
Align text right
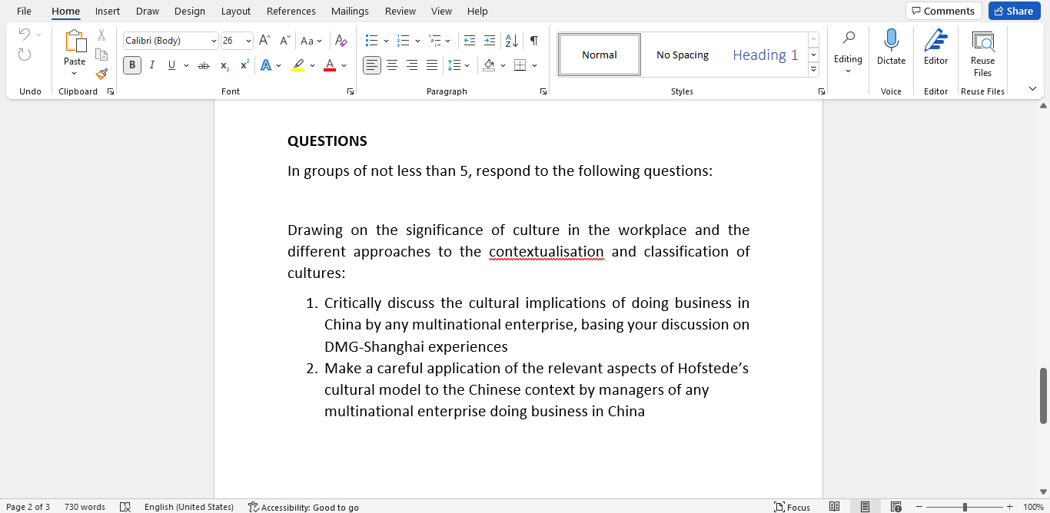point(412,65)
